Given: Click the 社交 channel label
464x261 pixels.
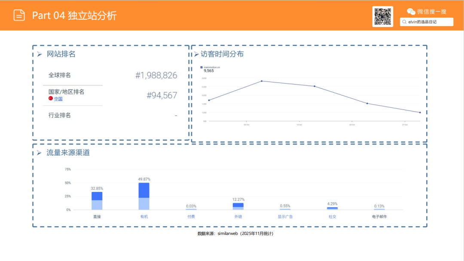Looking at the screenshot, I should [332, 217].
